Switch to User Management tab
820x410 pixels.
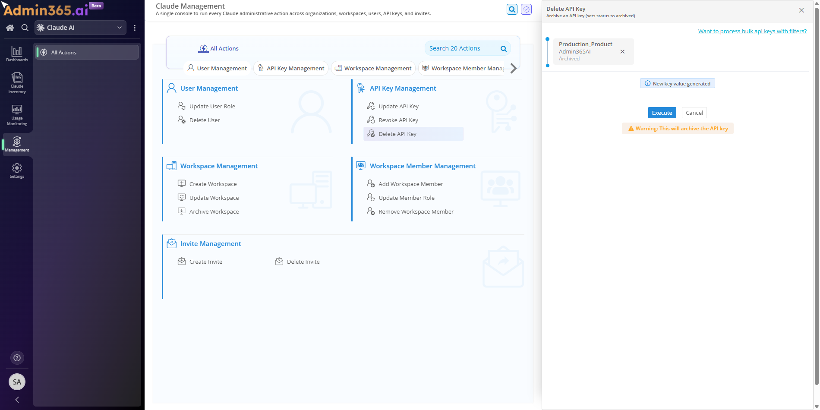point(218,68)
